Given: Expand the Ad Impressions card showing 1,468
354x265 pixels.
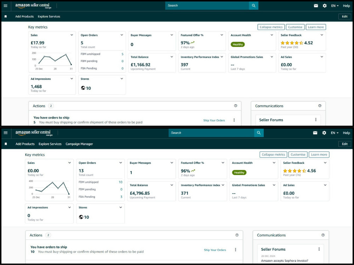Looking at the screenshot, I should coord(72,79).
